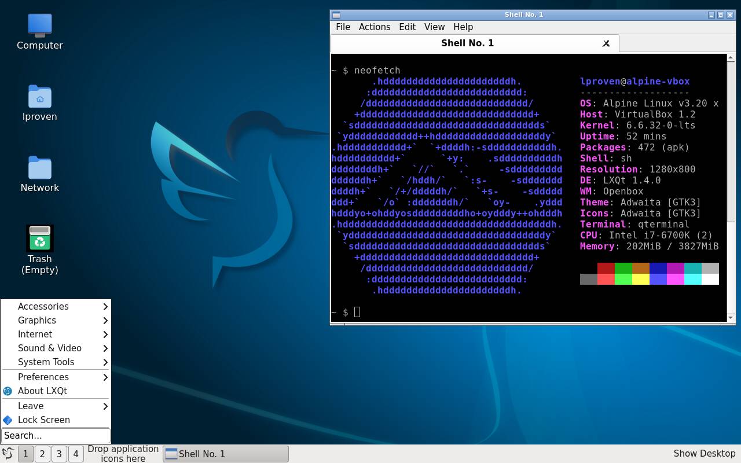
Task: Click the About LXQt globe icon
Action: click(8, 391)
